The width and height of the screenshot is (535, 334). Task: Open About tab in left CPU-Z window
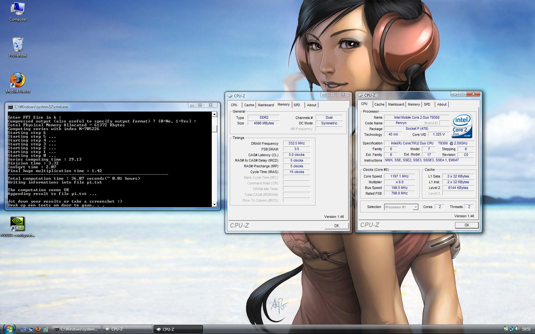312,105
